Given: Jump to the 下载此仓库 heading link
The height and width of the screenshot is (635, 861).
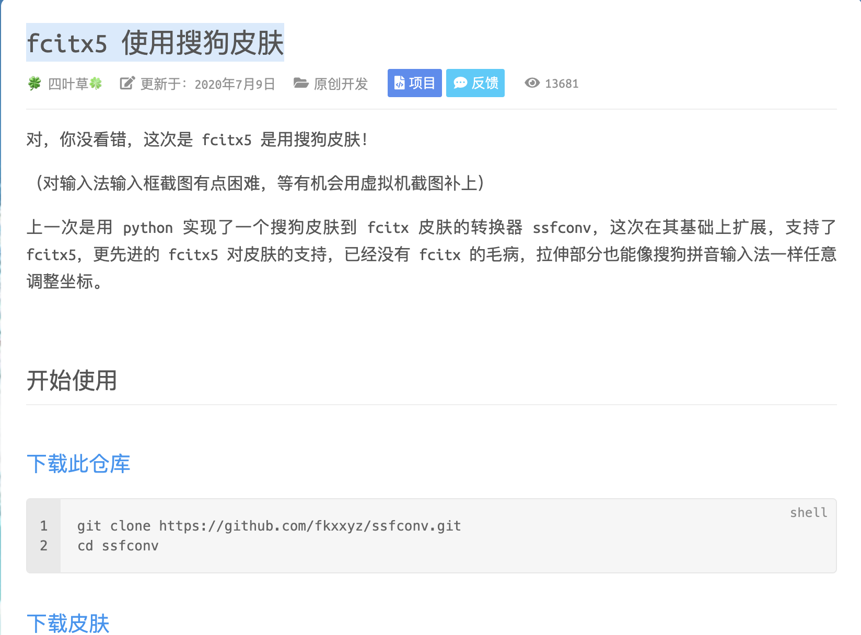Looking at the screenshot, I should [78, 464].
